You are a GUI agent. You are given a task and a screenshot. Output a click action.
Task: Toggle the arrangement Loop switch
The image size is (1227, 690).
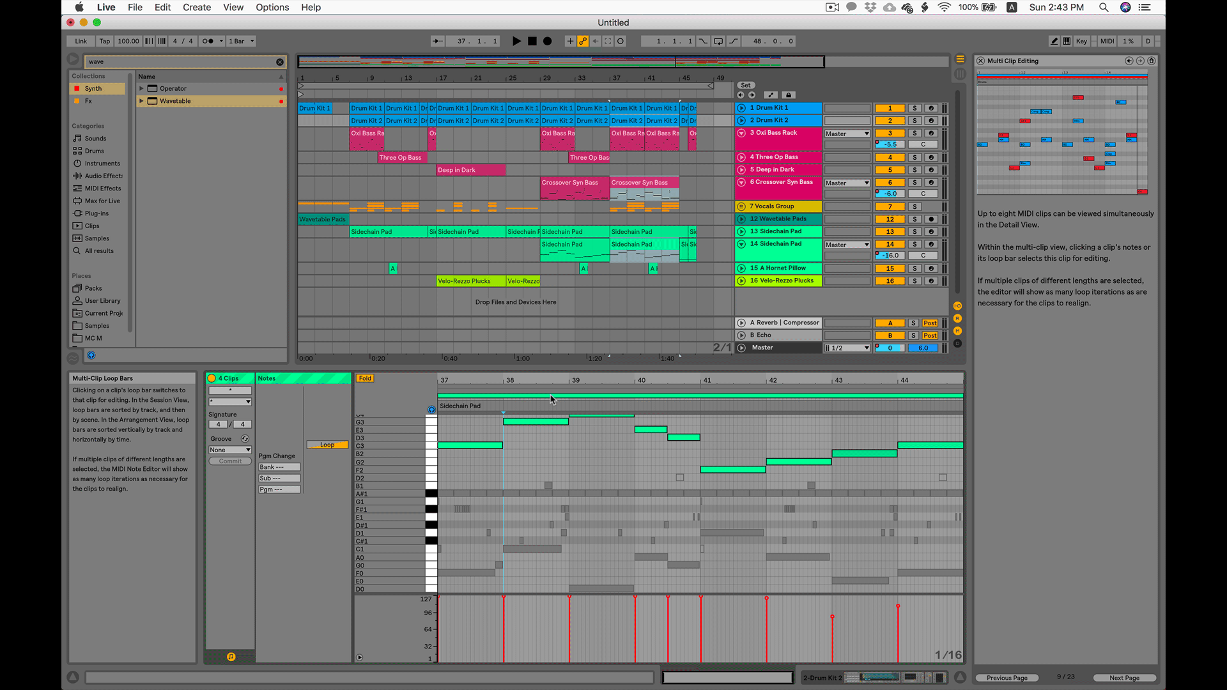pos(718,41)
